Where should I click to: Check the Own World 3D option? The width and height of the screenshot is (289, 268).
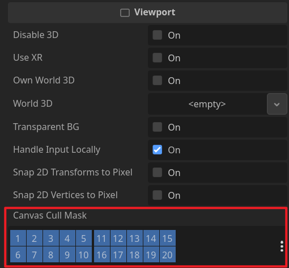tap(157, 81)
